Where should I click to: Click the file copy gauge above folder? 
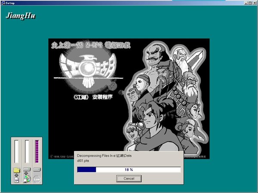16,151
